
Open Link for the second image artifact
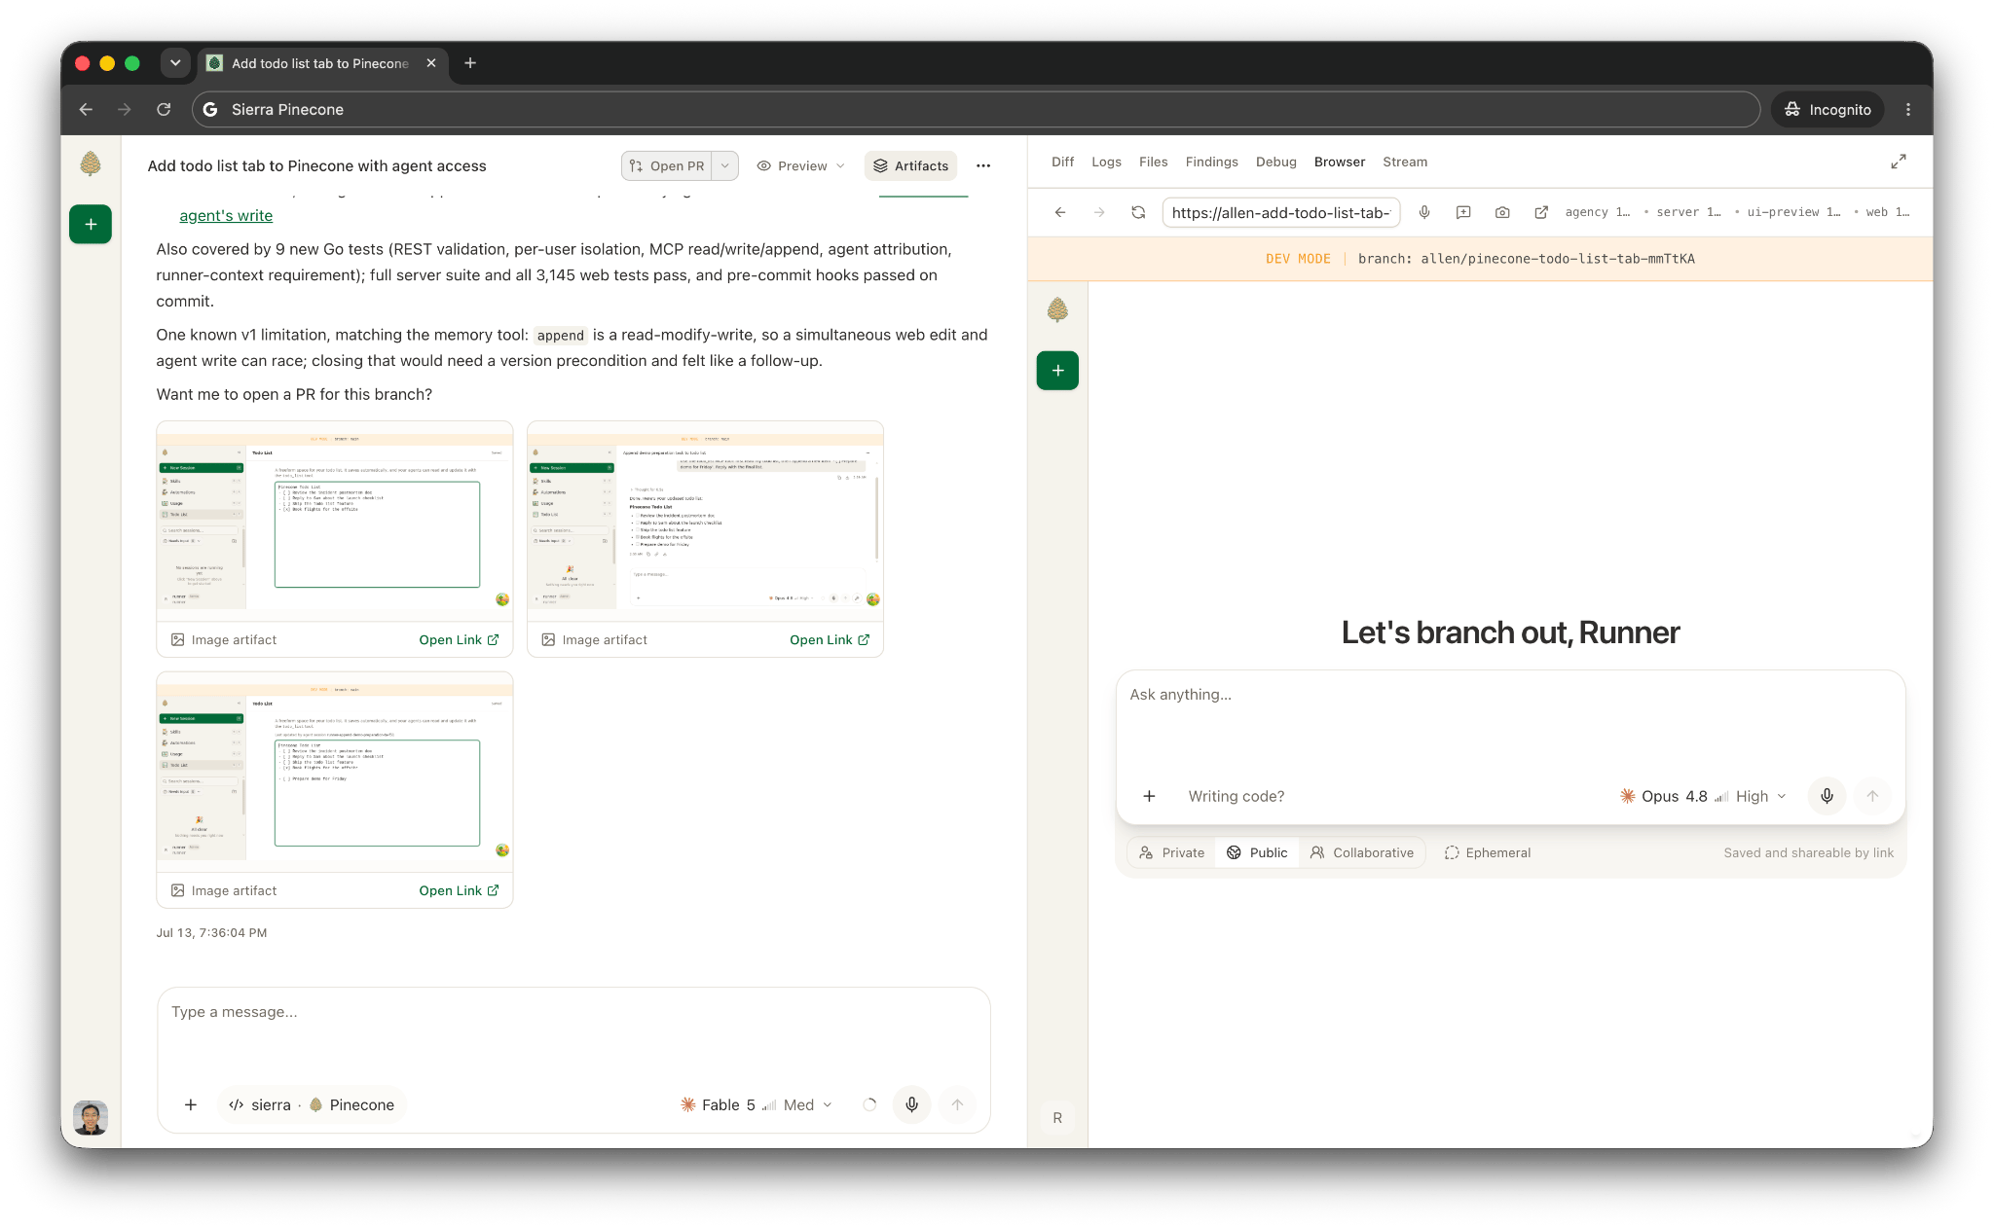tap(830, 639)
